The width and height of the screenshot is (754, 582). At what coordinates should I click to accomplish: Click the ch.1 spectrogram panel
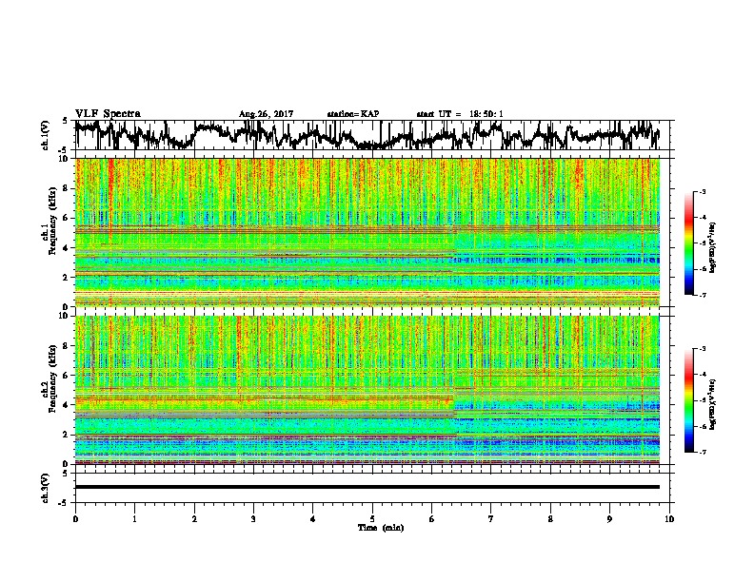click(x=367, y=232)
